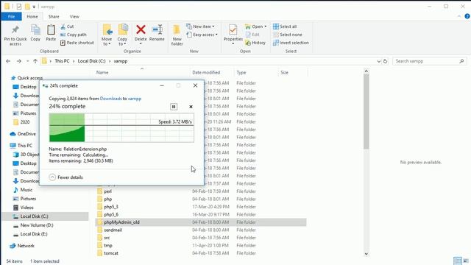Image resolution: width=471 pixels, height=265 pixels.
Task: Follow the xampp link in copy dialog
Action: (135, 99)
